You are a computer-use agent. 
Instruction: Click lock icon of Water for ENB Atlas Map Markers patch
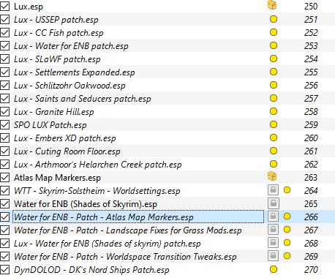[x=273, y=217]
